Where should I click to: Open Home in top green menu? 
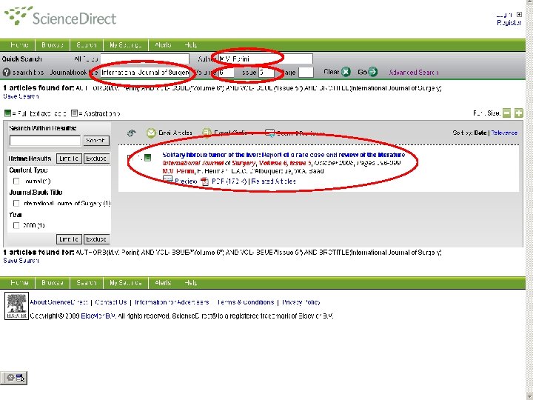[19, 45]
